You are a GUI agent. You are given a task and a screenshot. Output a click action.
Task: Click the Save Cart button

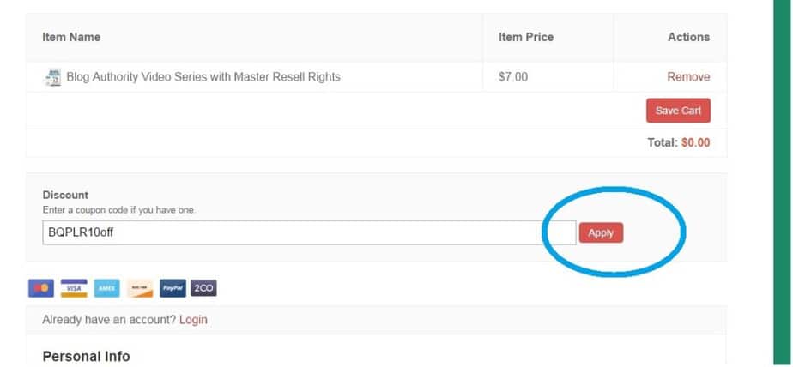point(678,111)
